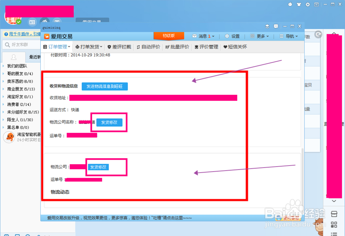This screenshot has height=236, width=345.
Task: Open the 打单发货 menu
Action: click(89, 47)
